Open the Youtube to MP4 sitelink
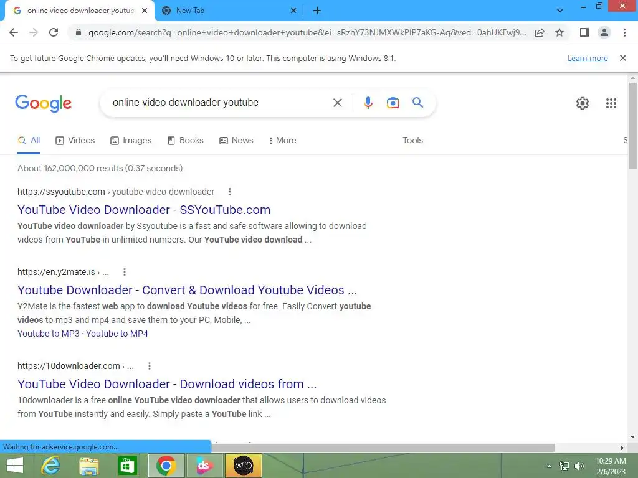 pyautogui.click(x=117, y=334)
